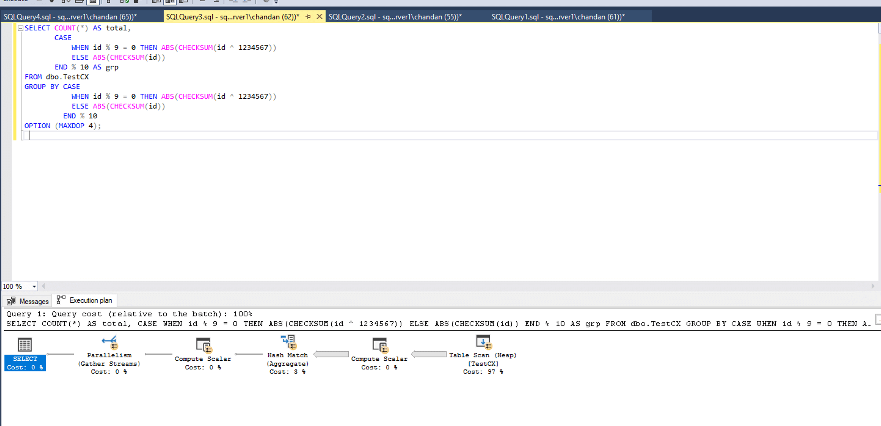Pin the SQLQuery3.sql tab
Screen dimensions: 881x426
(x=308, y=17)
